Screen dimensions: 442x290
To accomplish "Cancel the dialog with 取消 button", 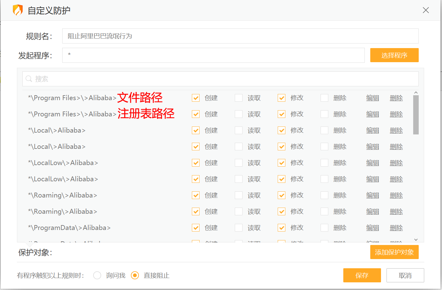I will point(405,275).
